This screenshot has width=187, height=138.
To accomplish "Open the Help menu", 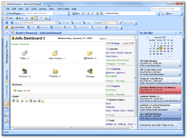I will point(74,9).
